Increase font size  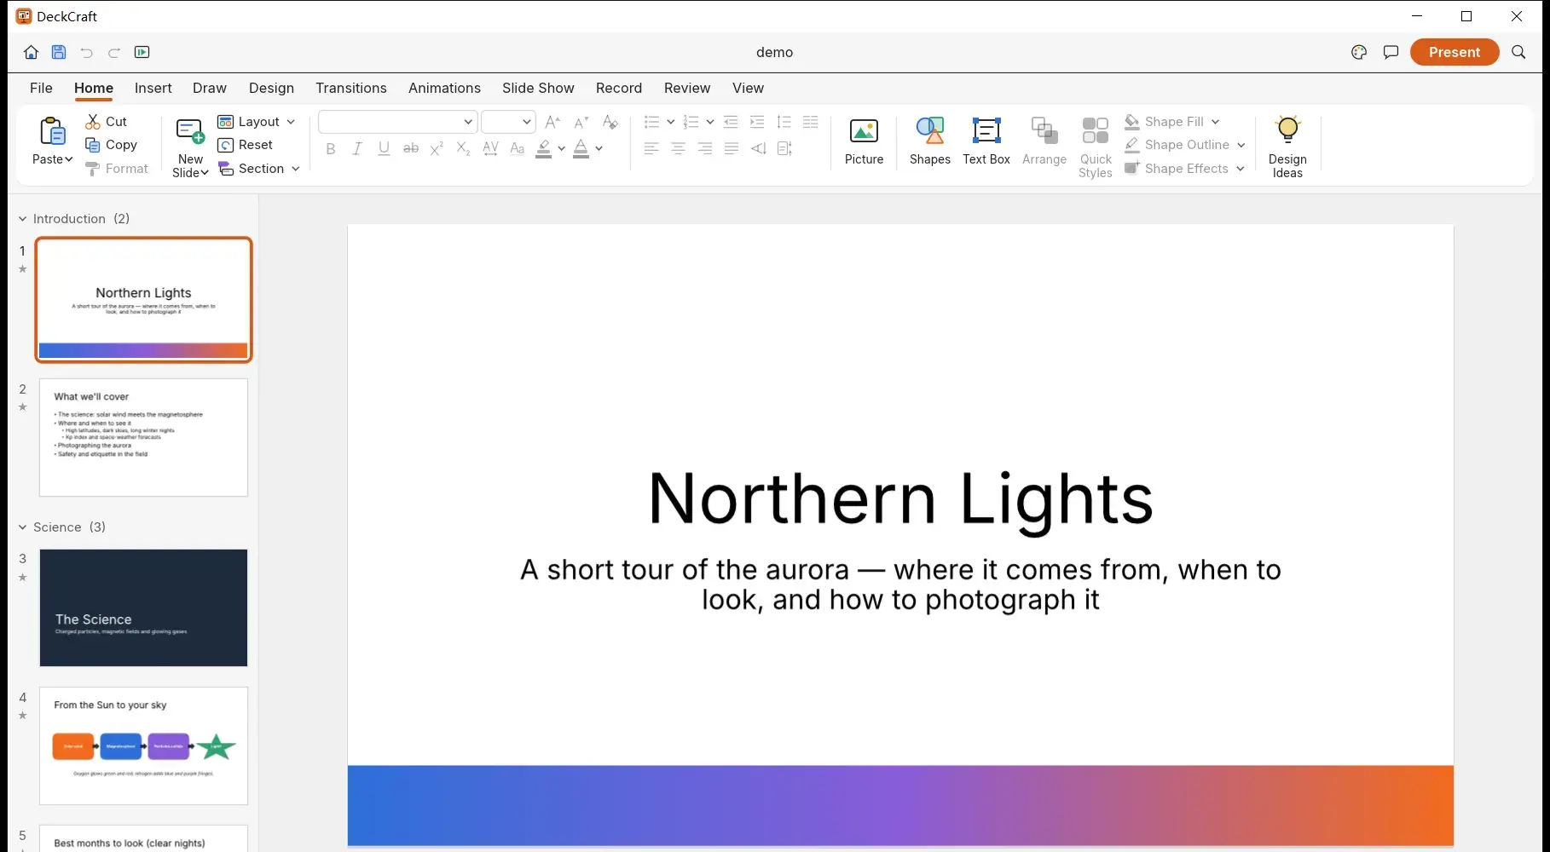click(552, 122)
